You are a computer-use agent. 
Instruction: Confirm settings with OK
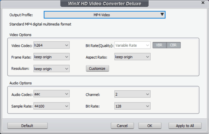(x=150, y=126)
